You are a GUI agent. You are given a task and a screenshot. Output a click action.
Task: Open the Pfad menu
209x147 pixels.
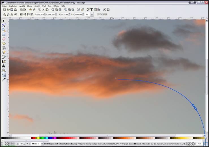[44, 6]
